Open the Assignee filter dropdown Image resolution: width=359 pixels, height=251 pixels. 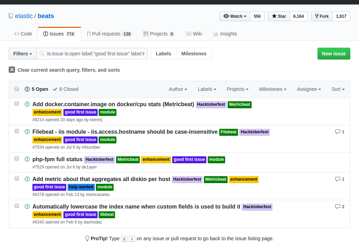309,89
